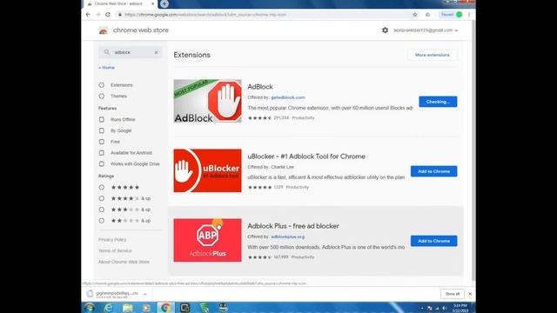This screenshot has width=557, height=313.
Task: Click uBlocker - #1 Adblock Tool title
Action: 306,156
